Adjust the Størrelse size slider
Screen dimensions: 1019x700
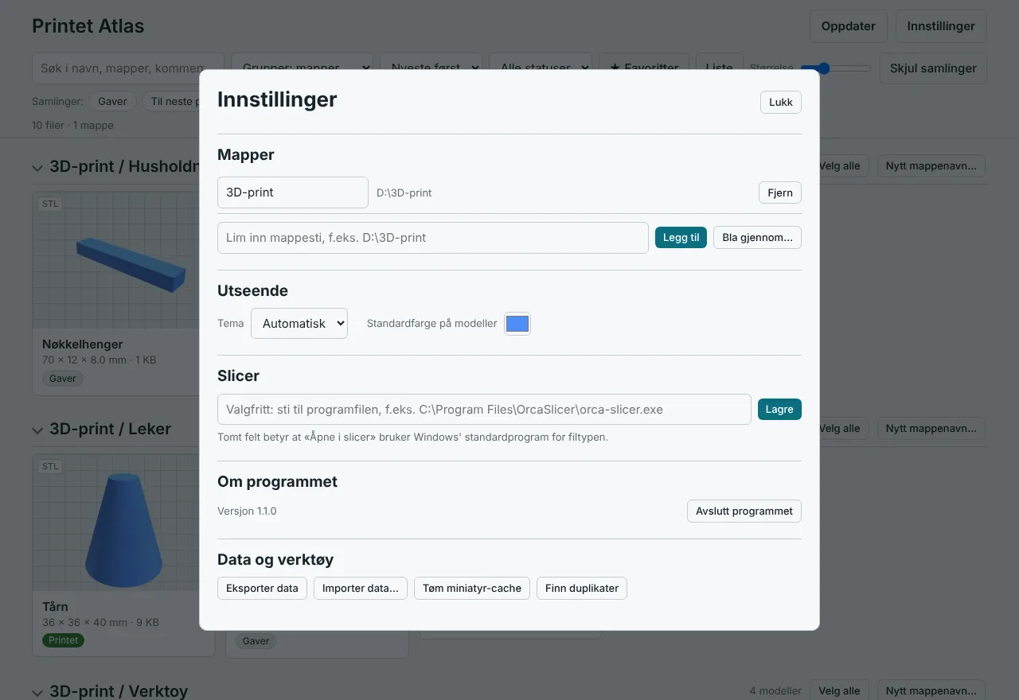click(x=836, y=68)
